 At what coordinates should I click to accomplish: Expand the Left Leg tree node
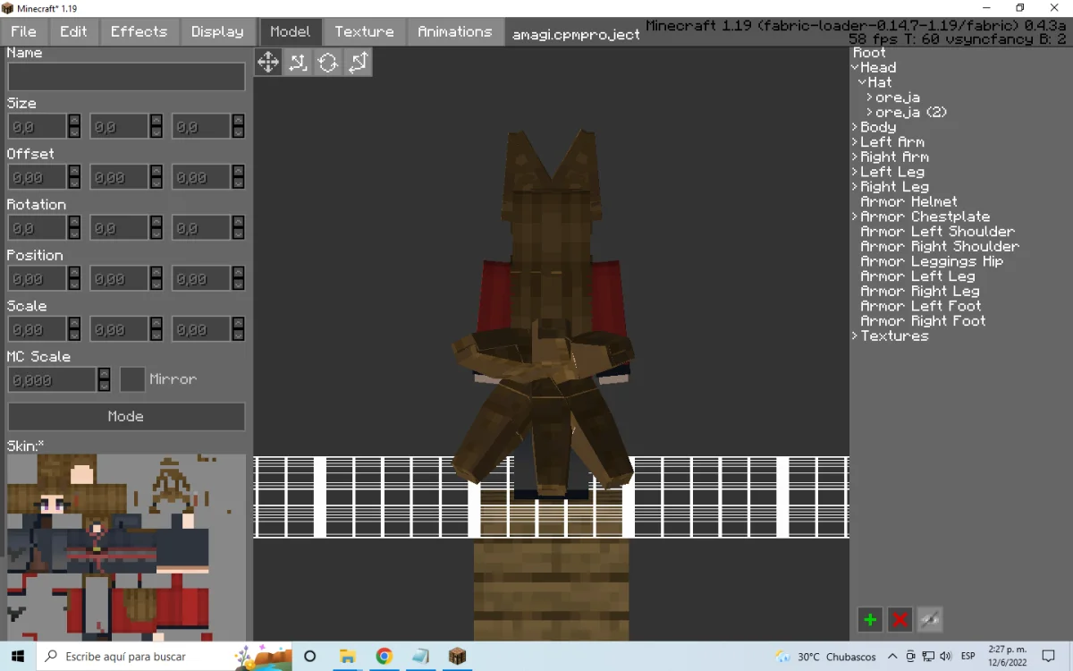(x=855, y=172)
